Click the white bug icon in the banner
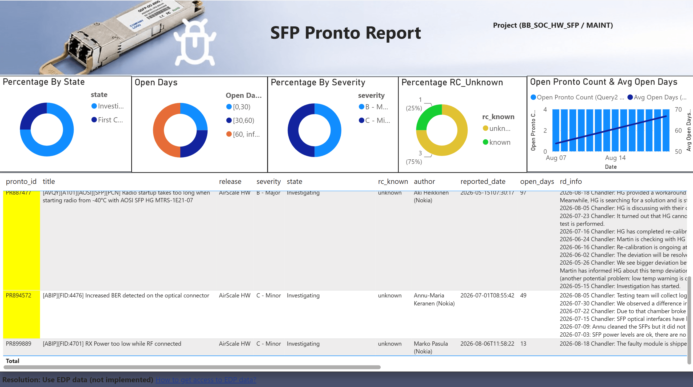 195,42
